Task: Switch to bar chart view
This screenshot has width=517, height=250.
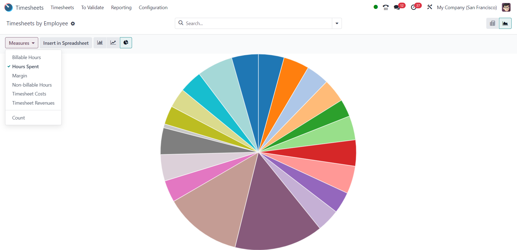Action: 100,43
